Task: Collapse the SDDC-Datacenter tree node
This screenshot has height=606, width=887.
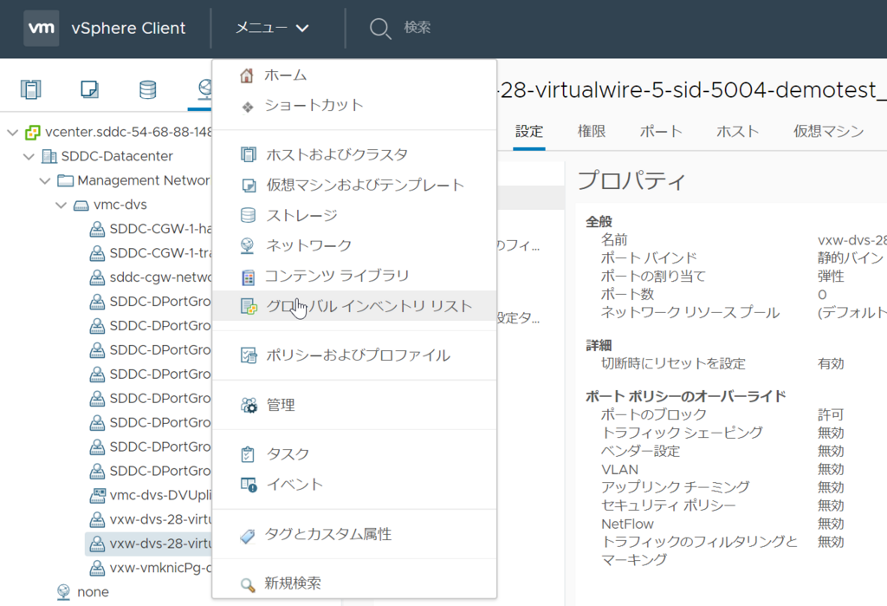Action: (28, 157)
